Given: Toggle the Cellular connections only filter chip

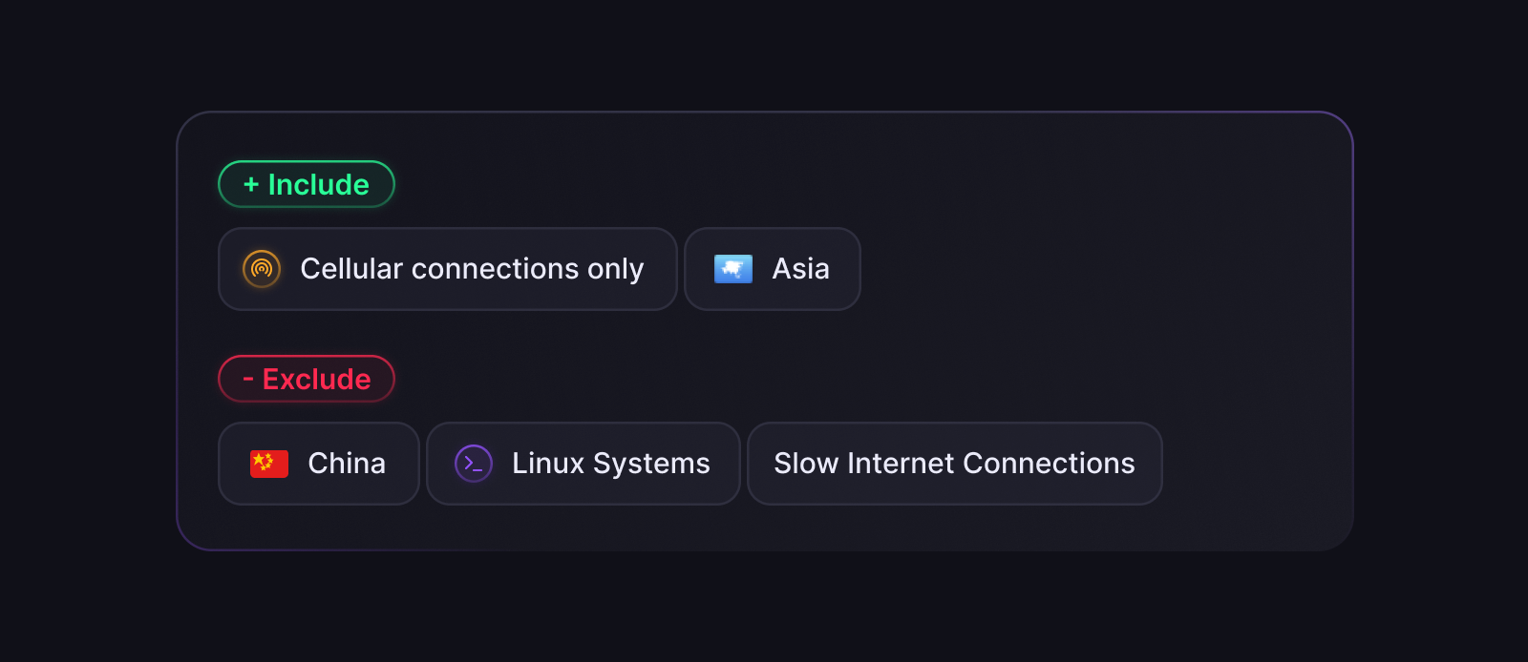Looking at the screenshot, I should (447, 269).
